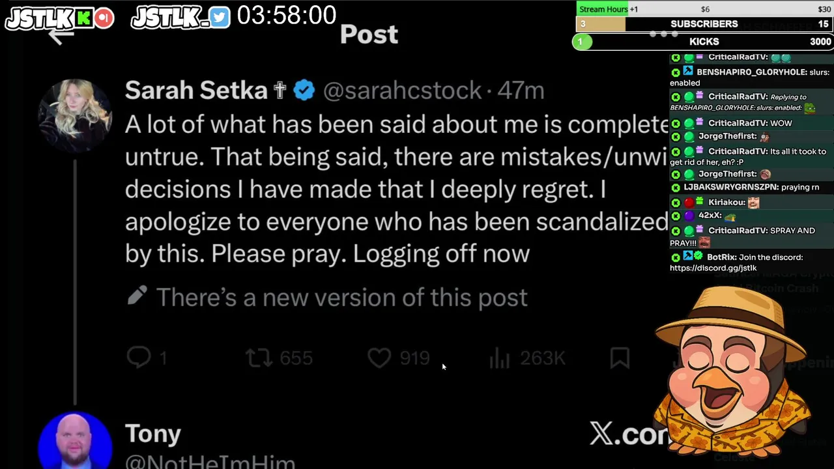
Task: Open Sarah Setka's profile picture
Action: (75, 116)
